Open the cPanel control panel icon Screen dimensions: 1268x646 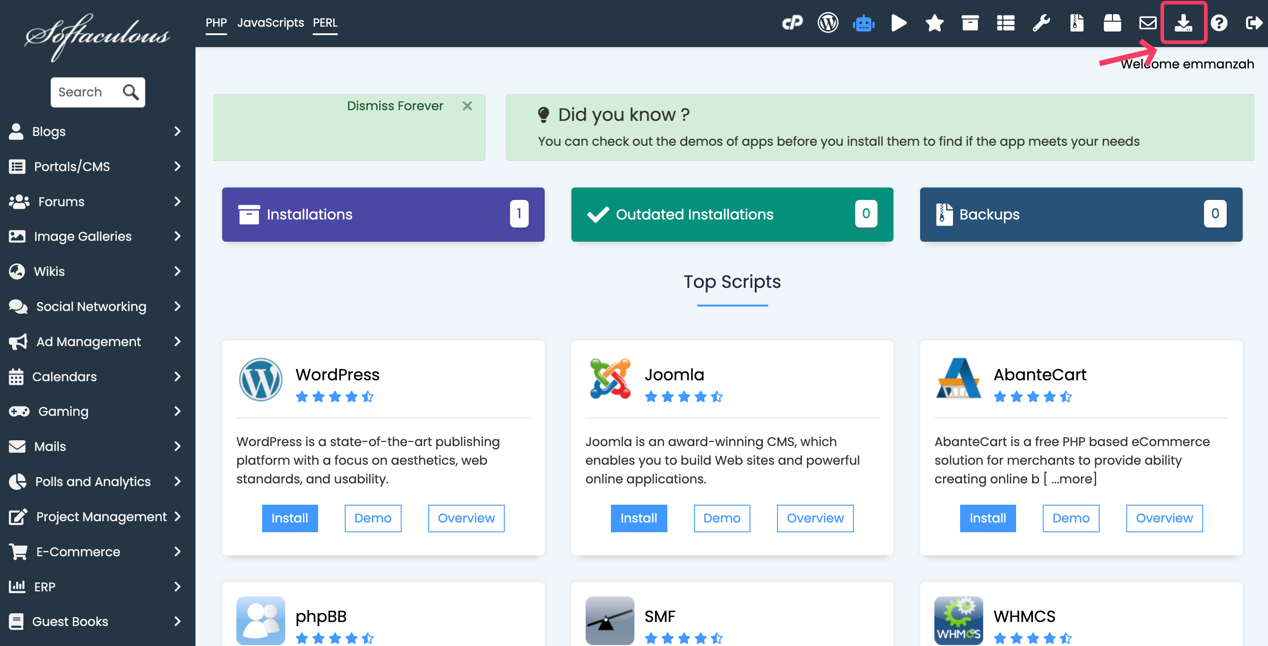[x=792, y=23]
